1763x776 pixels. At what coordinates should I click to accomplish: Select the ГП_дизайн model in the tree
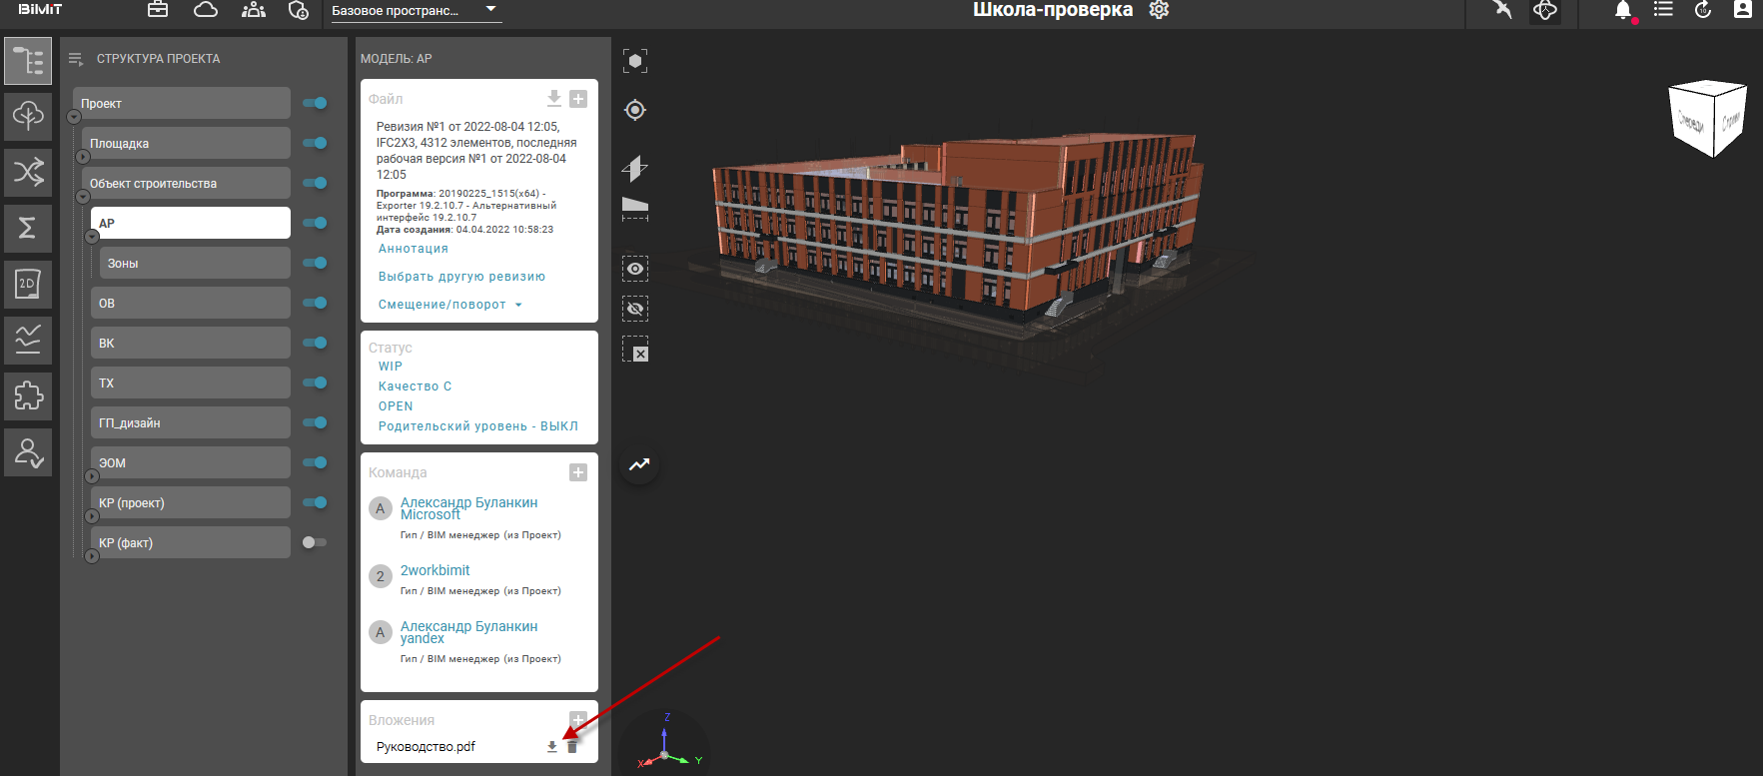190,422
